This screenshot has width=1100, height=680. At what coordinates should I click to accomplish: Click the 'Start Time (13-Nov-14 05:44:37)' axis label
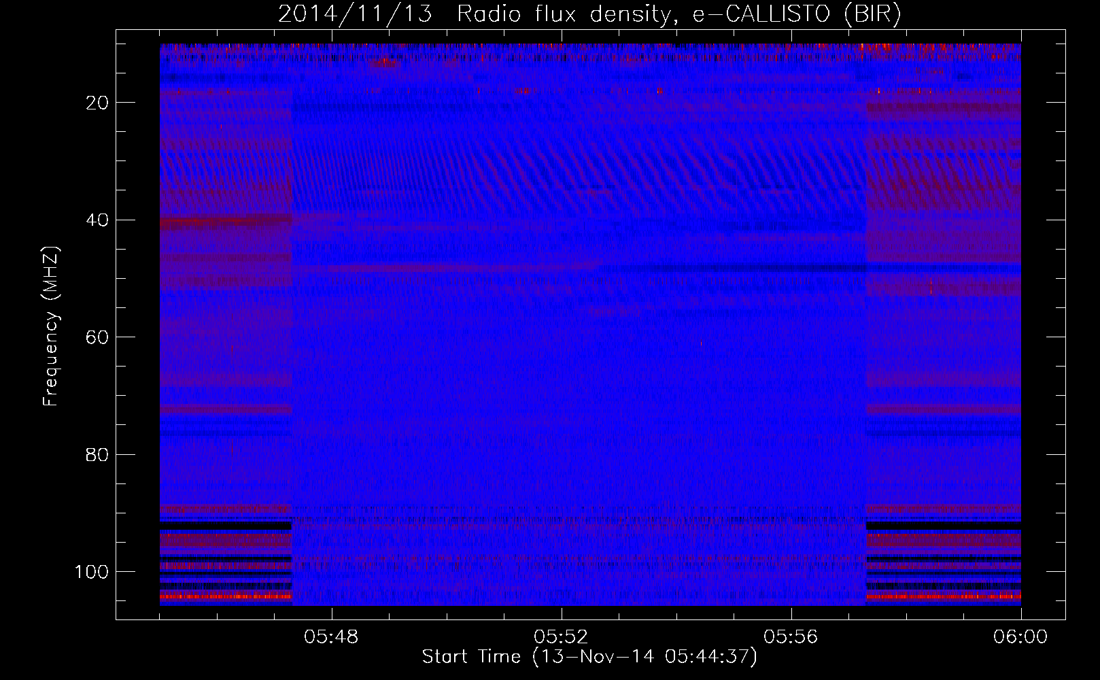click(589, 657)
